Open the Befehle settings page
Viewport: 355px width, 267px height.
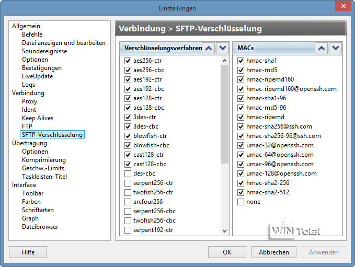32,34
